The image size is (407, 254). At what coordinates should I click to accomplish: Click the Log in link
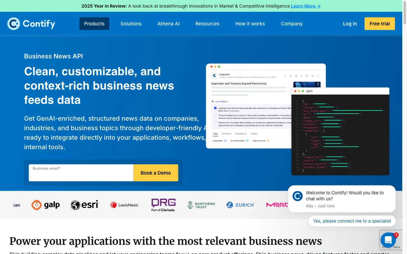tap(350, 23)
